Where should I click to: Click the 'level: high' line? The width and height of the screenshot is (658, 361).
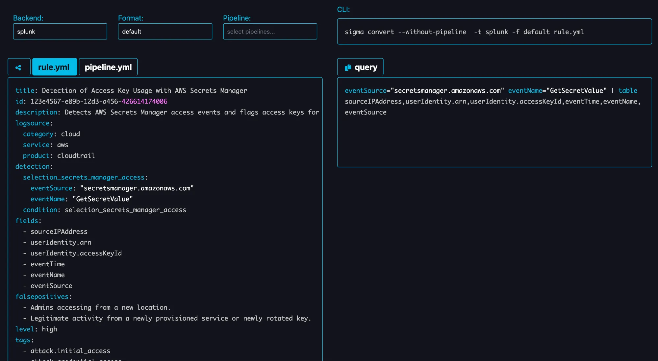pos(36,329)
